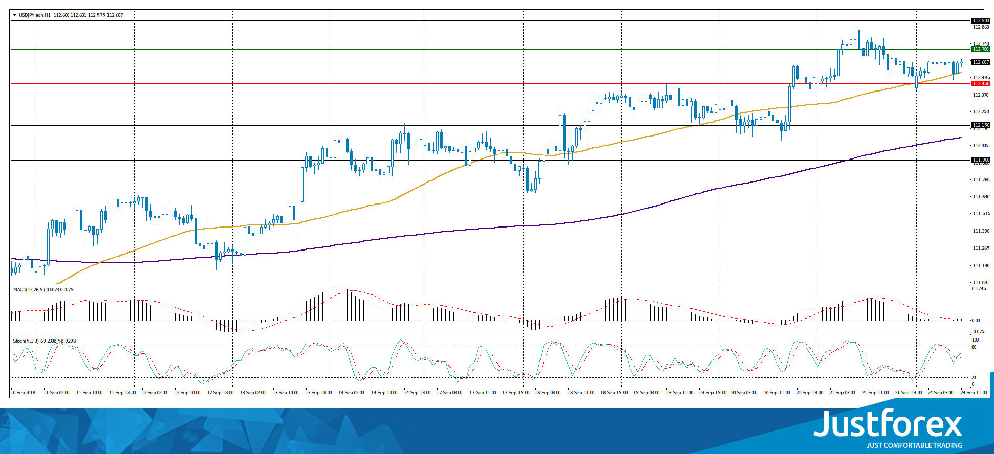Click the 112.740 price scale value
This screenshot has width=994, height=454.
(981, 44)
